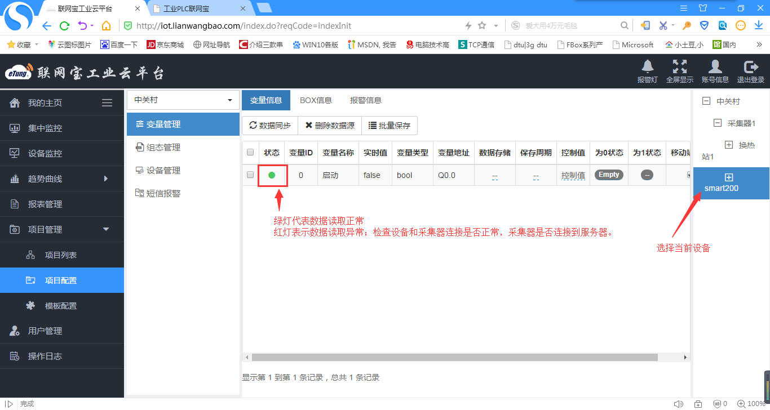The image size is (770, 410).
Task: Open the dropdown arrow next to scissors icon
Action: click(x=673, y=25)
